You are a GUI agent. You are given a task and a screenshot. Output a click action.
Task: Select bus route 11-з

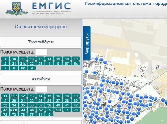(x=14, y=96)
